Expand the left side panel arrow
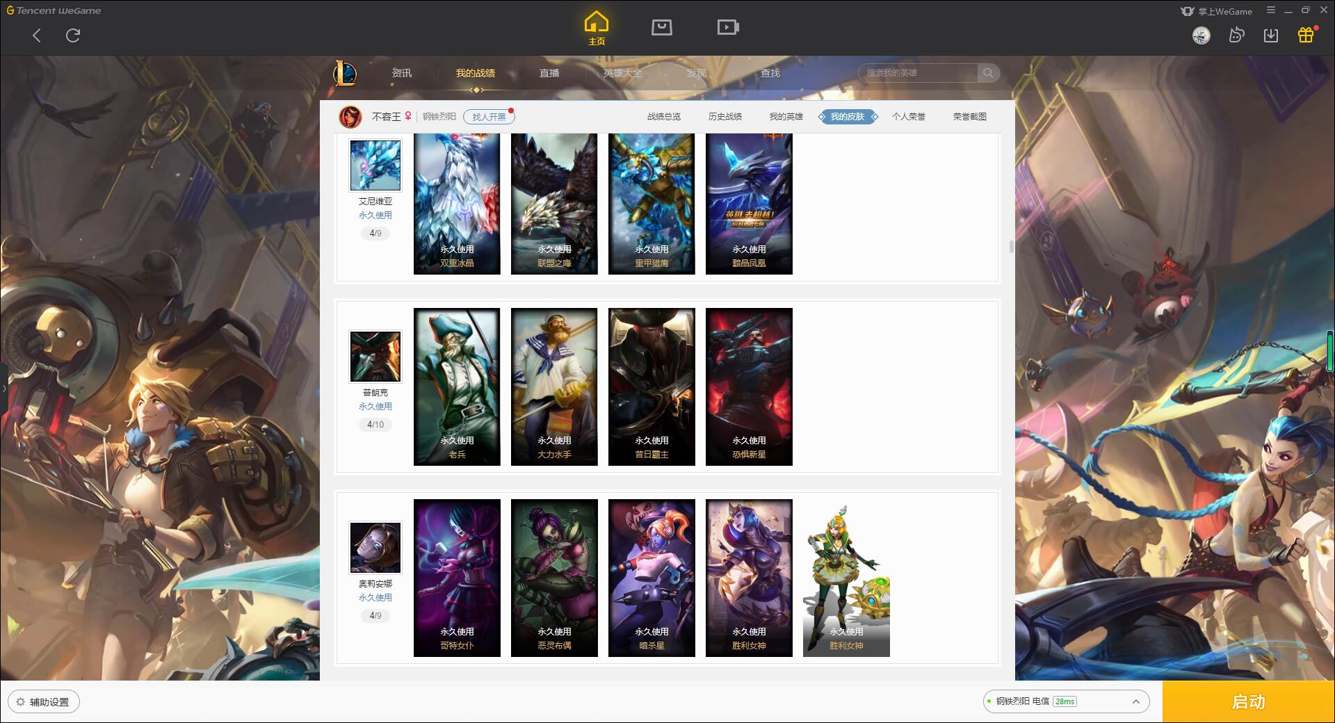 coord(3,388)
